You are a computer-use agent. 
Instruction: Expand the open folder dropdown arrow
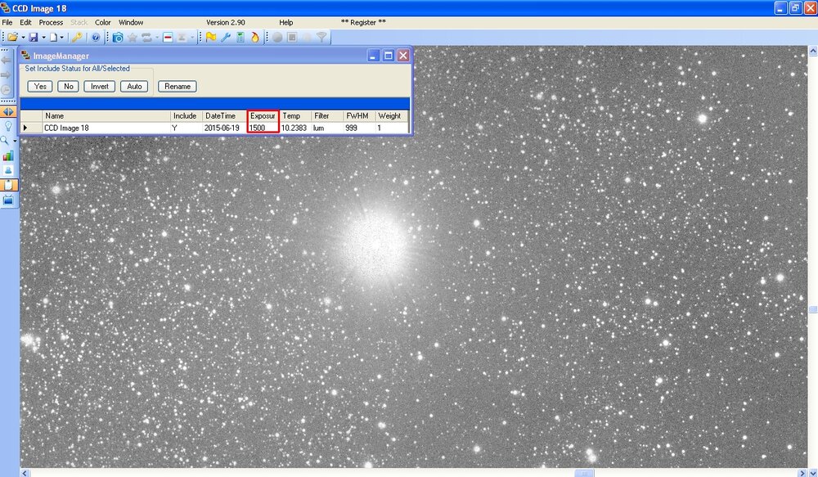pos(22,38)
